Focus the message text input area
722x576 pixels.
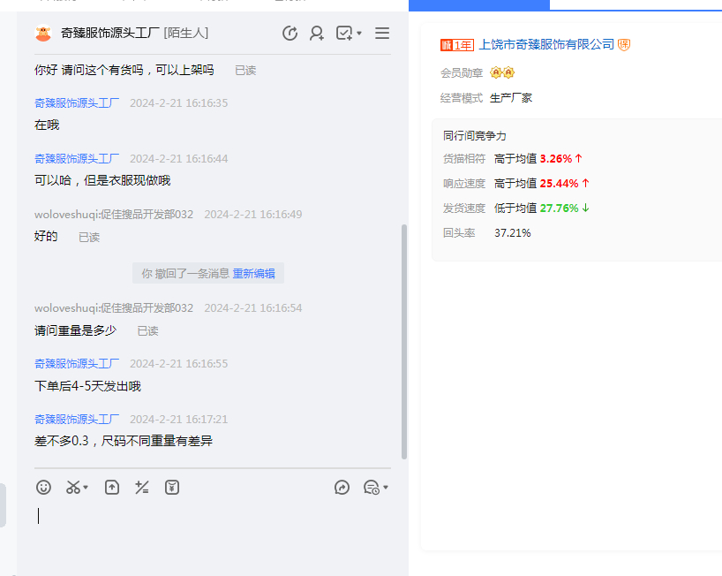click(212, 530)
